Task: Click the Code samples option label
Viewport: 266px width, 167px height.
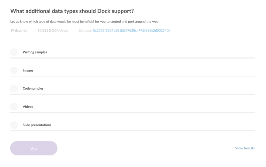Action: (33, 89)
